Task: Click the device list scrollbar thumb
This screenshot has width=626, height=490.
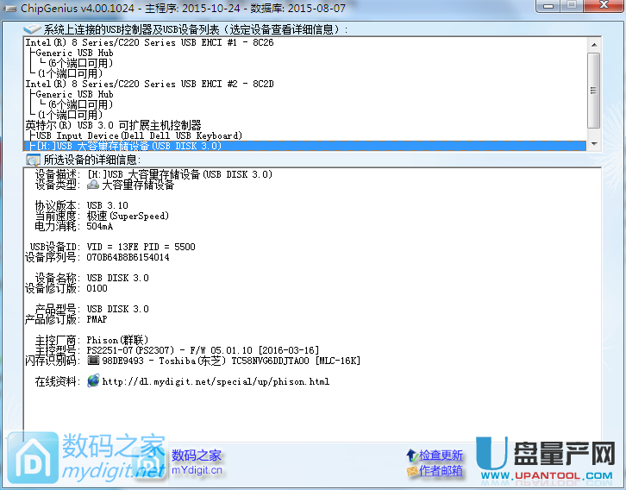Action: 594,91
